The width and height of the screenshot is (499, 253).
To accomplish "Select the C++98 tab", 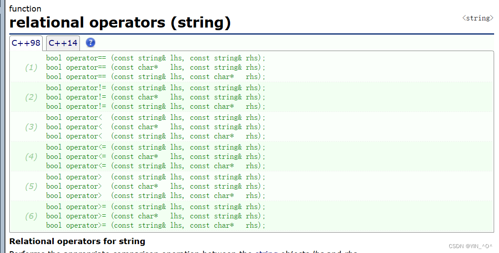I will (x=26, y=43).
